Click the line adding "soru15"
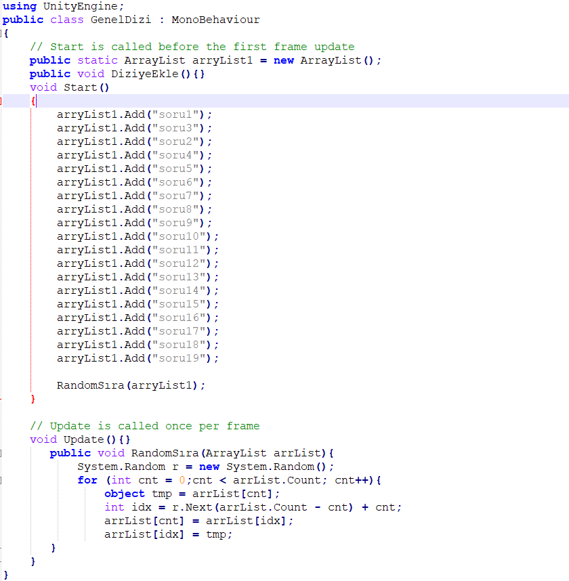Screen dimensions: 569x581 coord(138,304)
